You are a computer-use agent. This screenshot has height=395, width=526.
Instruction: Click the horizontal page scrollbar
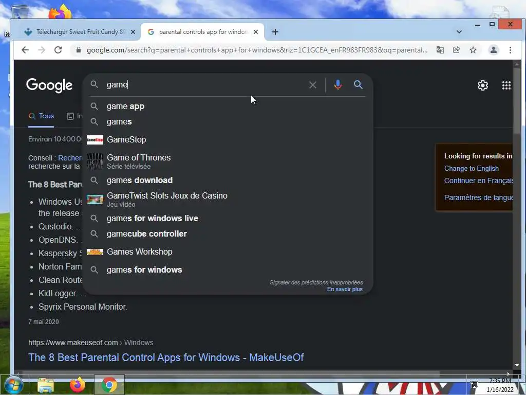[x=230, y=373]
